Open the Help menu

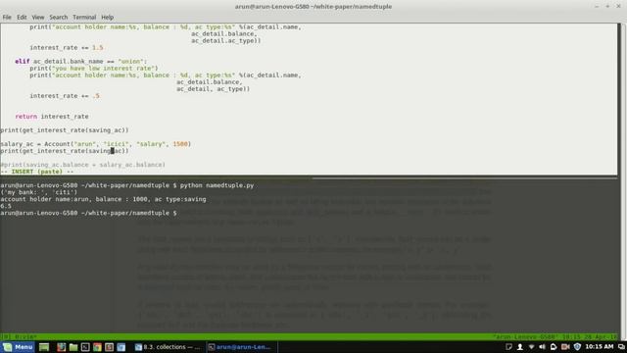tap(107, 18)
